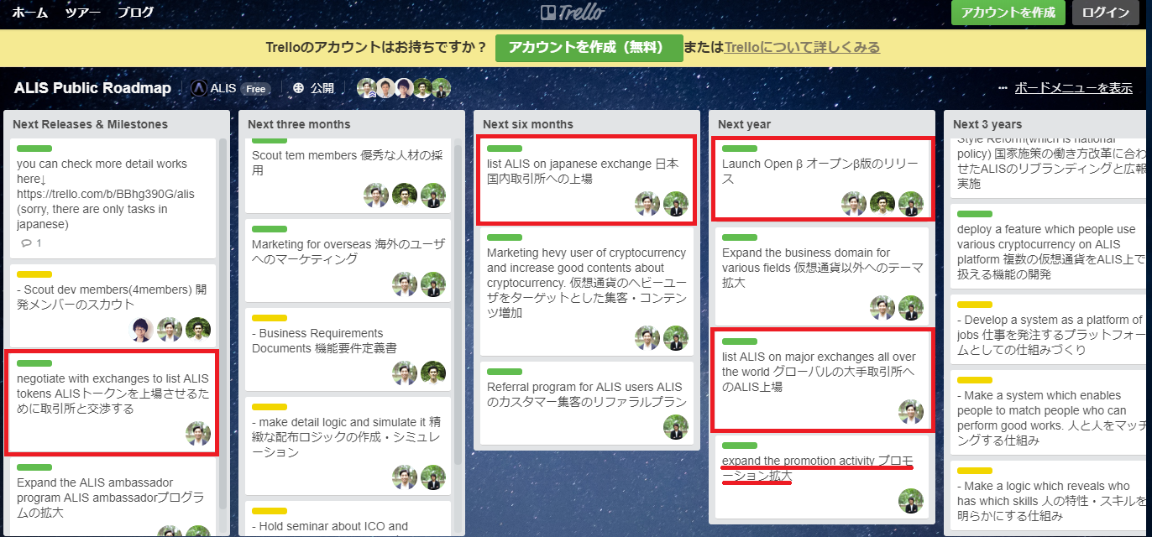The width and height of the screenshot is (1152, 537).
Task: Click the Next Releases & Milestones list scrollbar
Action: tap(223, 319)
